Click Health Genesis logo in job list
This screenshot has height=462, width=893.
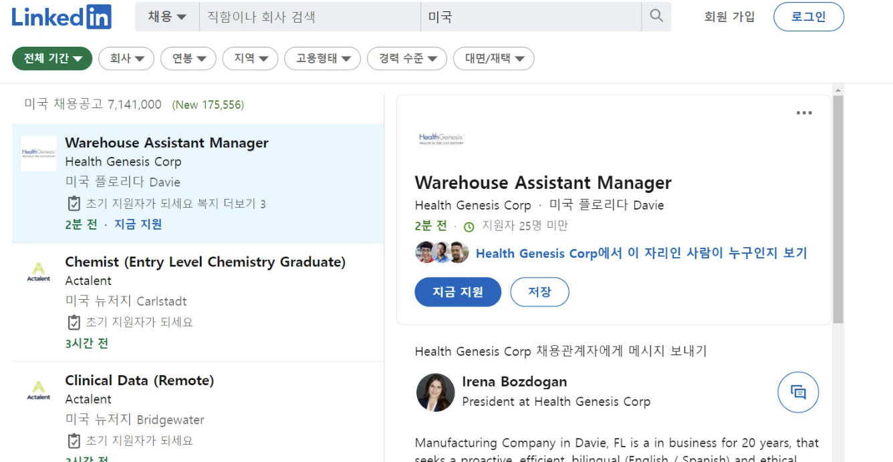(x=38, y=153)
